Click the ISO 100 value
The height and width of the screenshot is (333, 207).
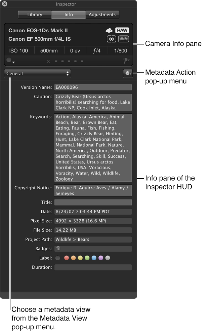[19, 51]
